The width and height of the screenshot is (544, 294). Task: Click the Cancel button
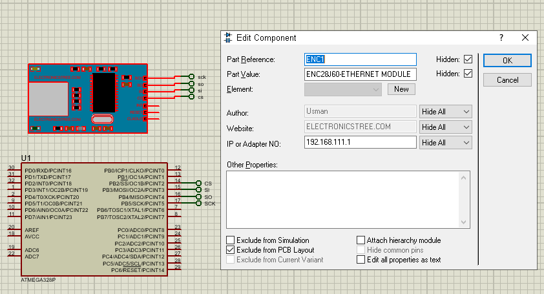point(507,80)
